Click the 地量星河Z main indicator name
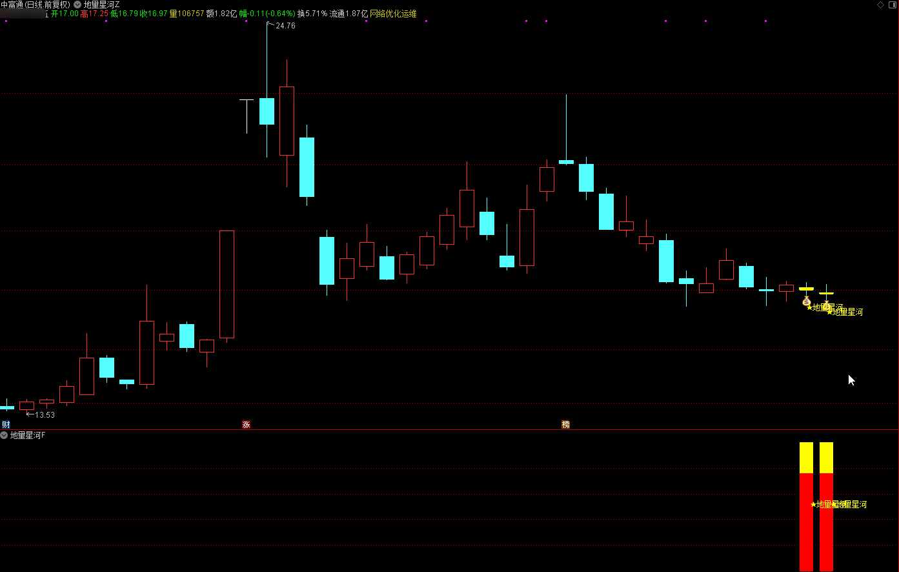The image size is (899, 572). (102, 5)
